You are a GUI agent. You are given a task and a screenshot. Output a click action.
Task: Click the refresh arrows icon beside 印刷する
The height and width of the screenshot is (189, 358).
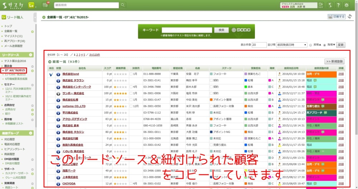click(349, 17)
